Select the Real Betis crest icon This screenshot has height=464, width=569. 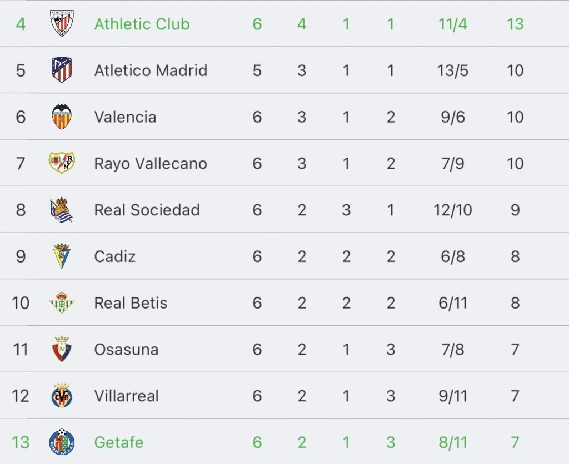(x=62, y=303)
